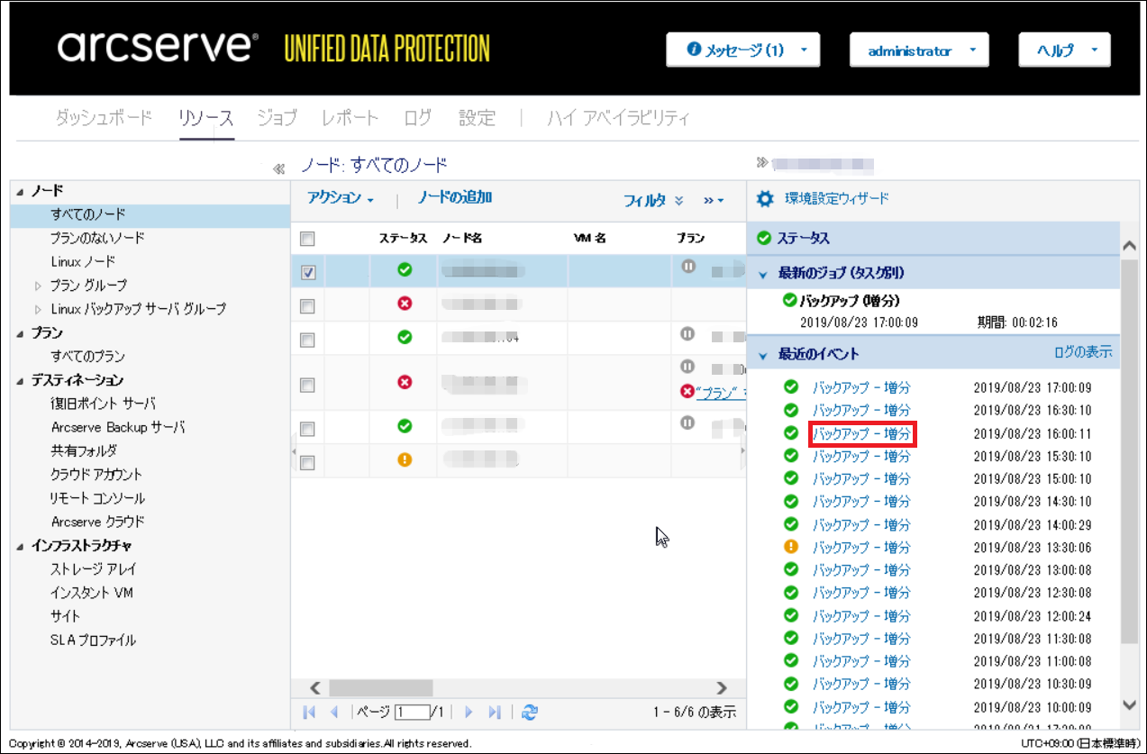This screenshot has height=754, width=1147.
Task: Toggle the select-all checkbox in table header
Action: (x=307, y=239)
